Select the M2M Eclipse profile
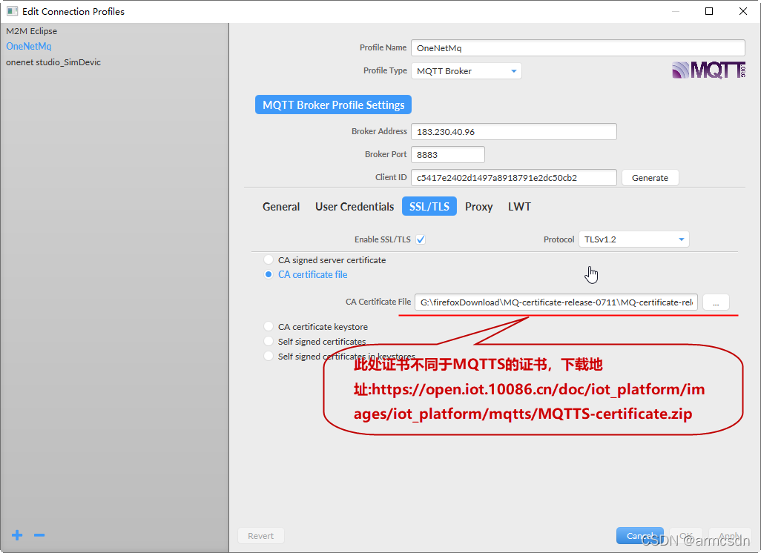This screenshot has height=553, width=761. (32, 31)
